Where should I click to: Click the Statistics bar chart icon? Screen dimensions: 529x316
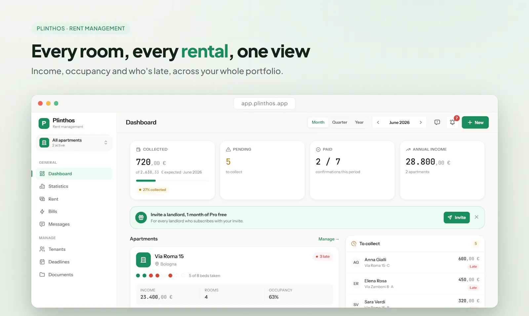pos(42,186)
